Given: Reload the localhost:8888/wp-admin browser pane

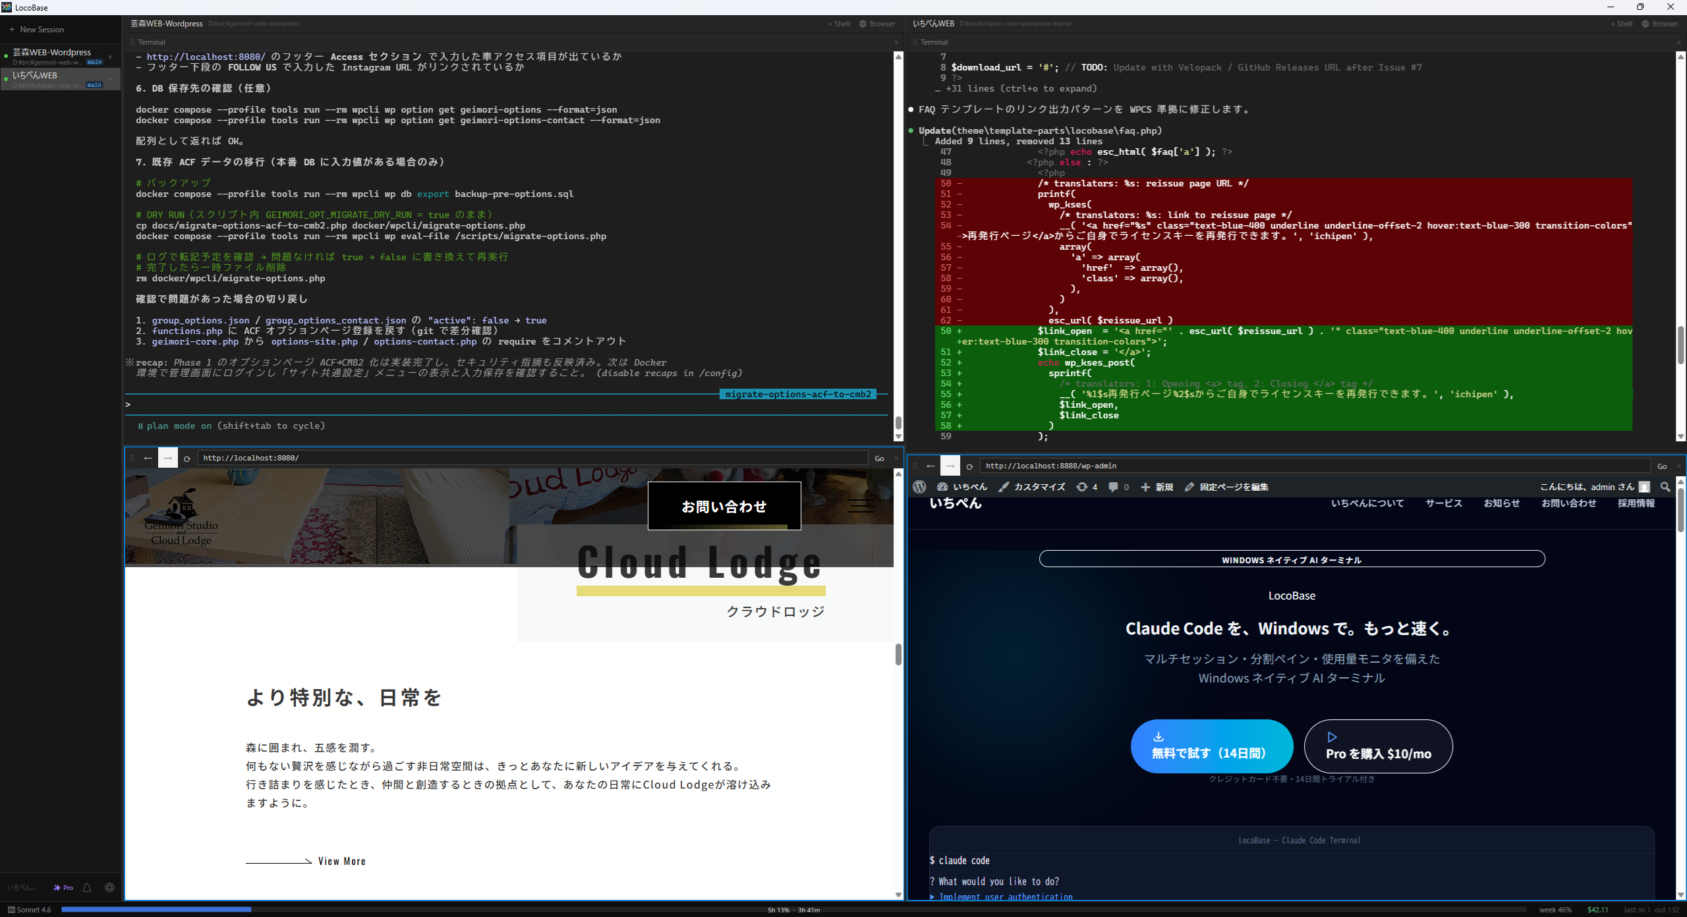Looking at the screenshot, I should pyautogui.click(x=969, y=466).
